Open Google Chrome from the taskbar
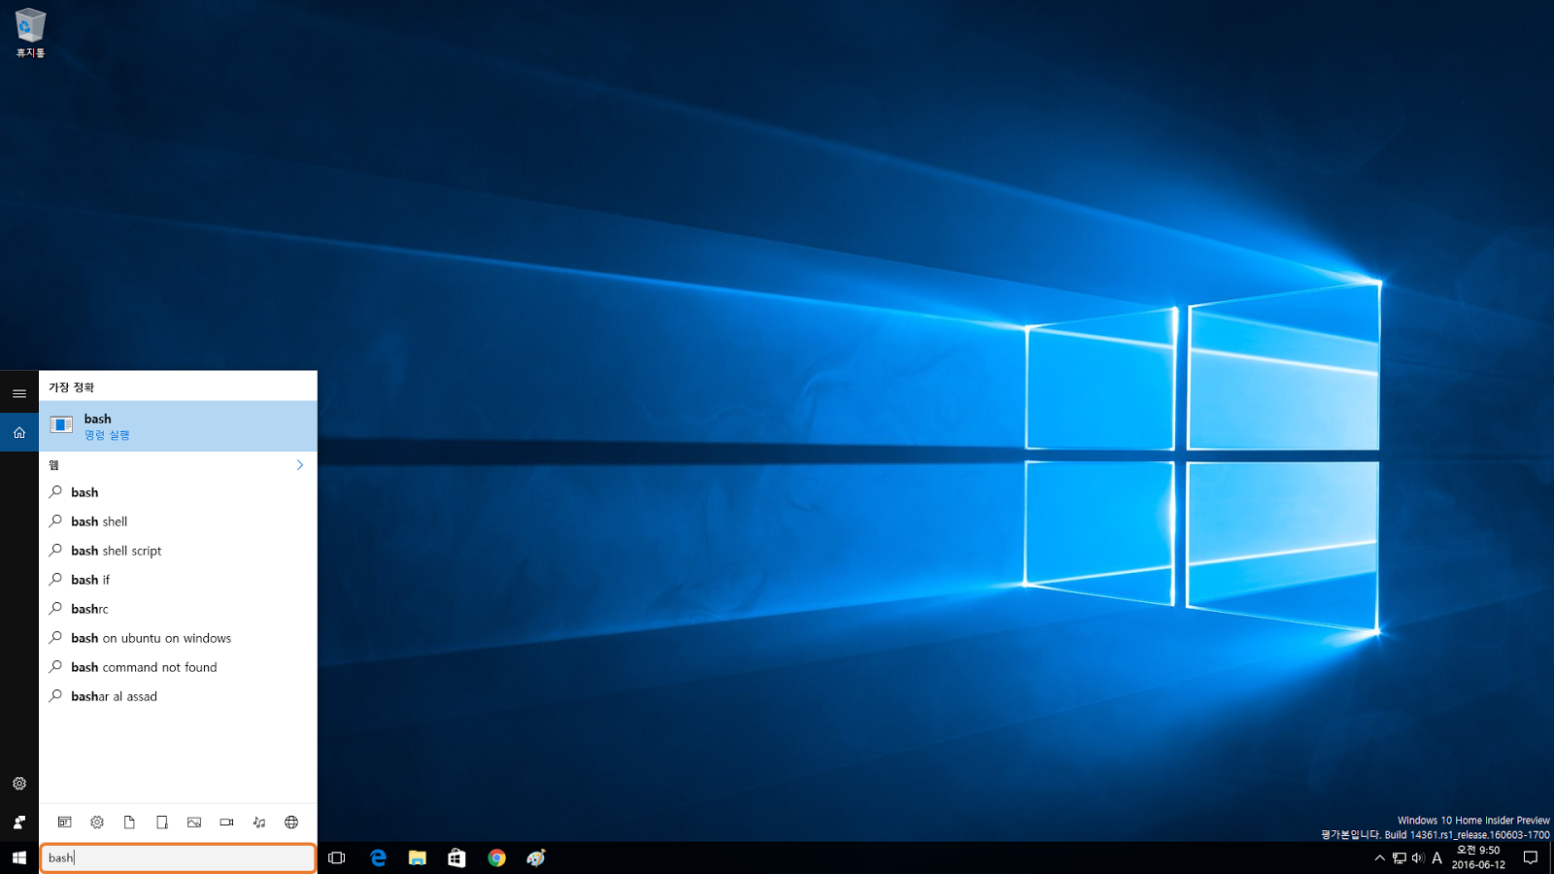 tap(496, 857)
